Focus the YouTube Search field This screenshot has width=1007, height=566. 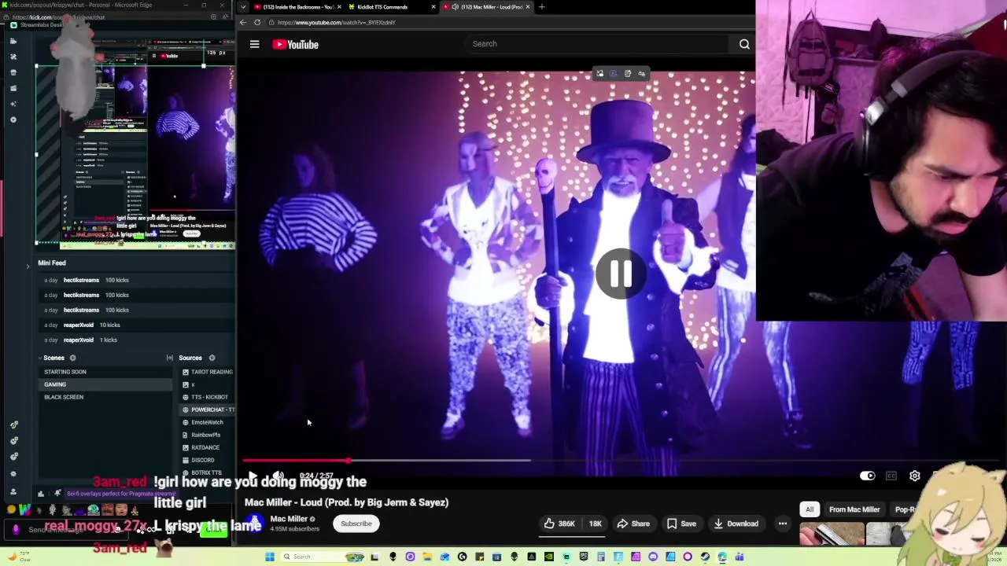[x=598, y=44]
